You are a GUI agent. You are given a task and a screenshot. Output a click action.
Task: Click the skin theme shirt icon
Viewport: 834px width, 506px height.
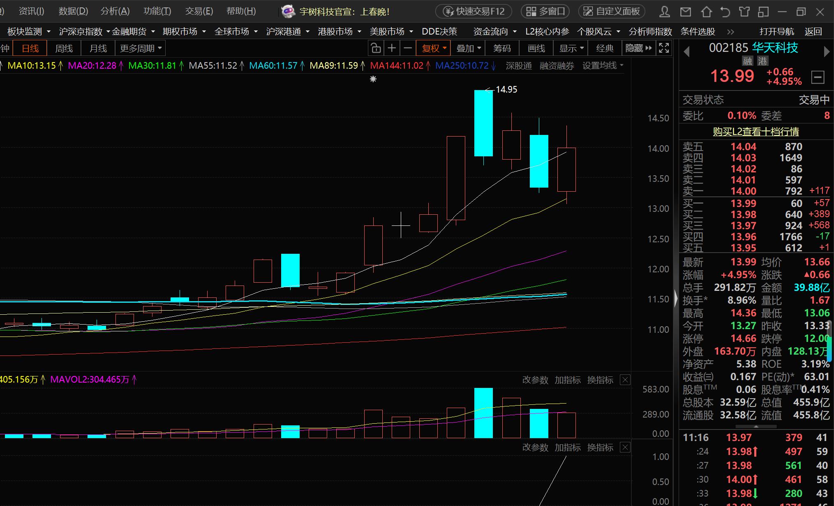(744, 12)
